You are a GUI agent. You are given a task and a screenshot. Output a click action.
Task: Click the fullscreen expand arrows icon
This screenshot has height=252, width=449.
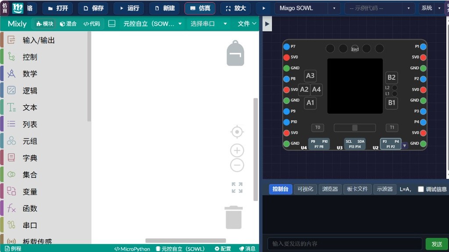237,188
